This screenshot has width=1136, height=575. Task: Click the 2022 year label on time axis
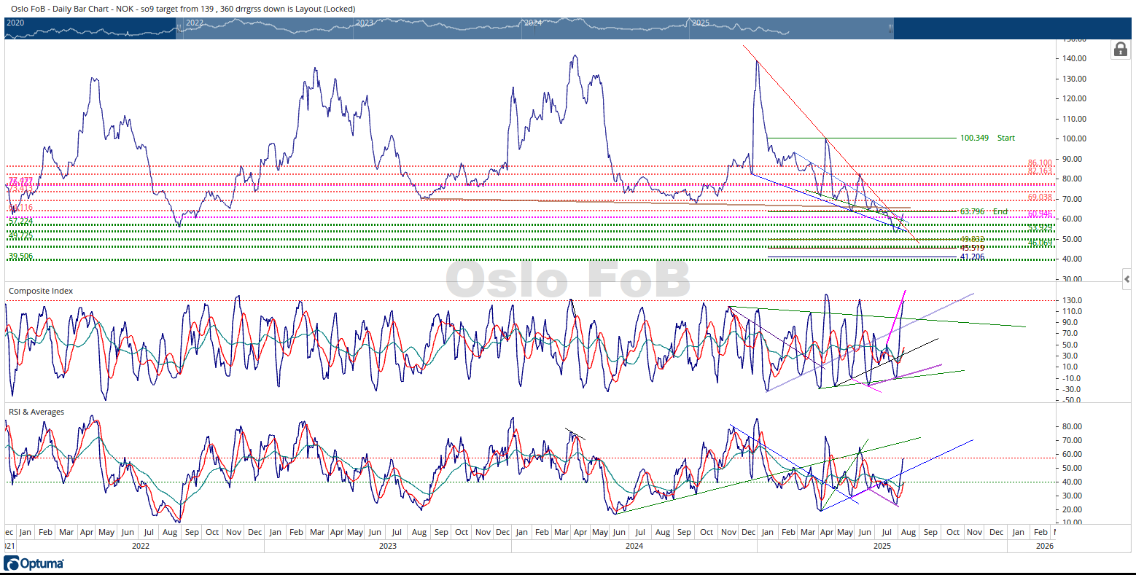[x=141, y=546]
